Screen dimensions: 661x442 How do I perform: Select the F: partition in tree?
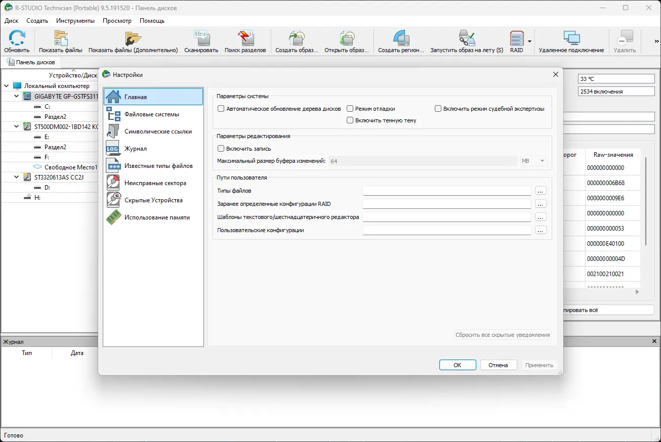point(47,157)
